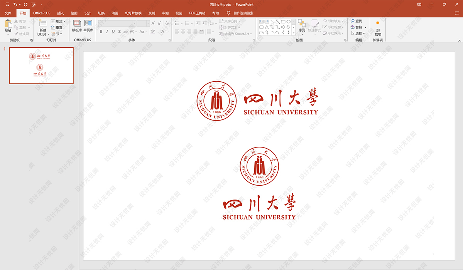Open Character Spacing (AV) dropdown
Screen dimensions: 463x270
coord(133,32)
